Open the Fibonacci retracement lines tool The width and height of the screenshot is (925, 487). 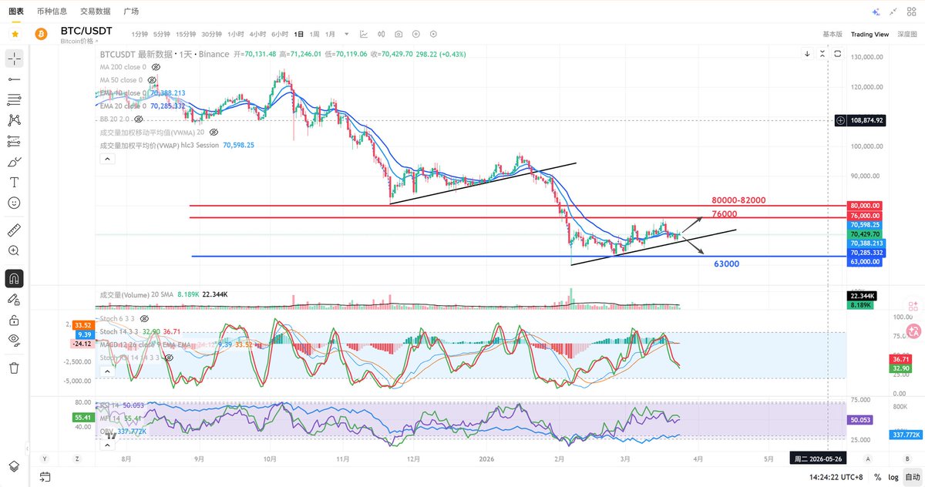click(x=14, y=100)
